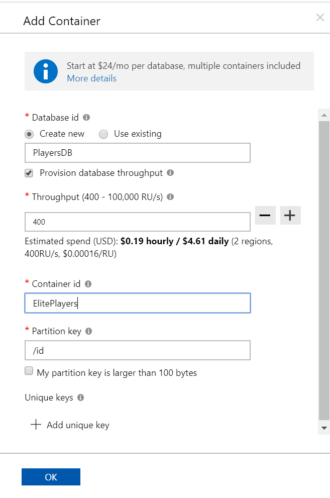Click the Partition key info icon

[89, 332]
